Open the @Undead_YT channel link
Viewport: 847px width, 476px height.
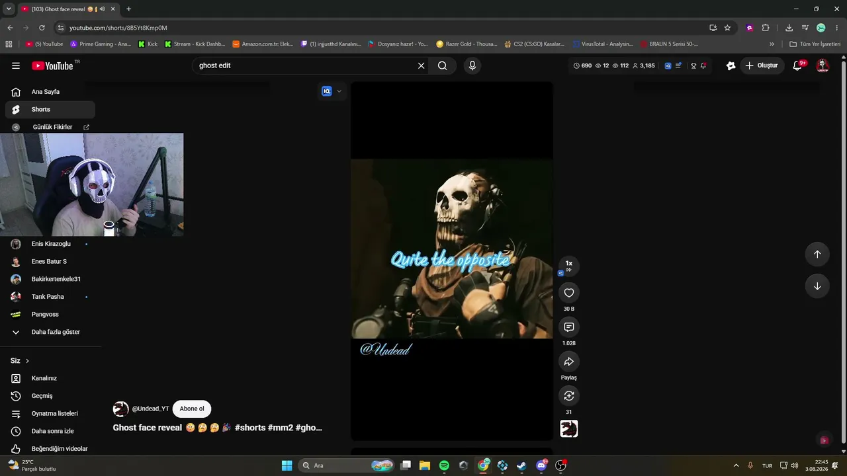151,409
